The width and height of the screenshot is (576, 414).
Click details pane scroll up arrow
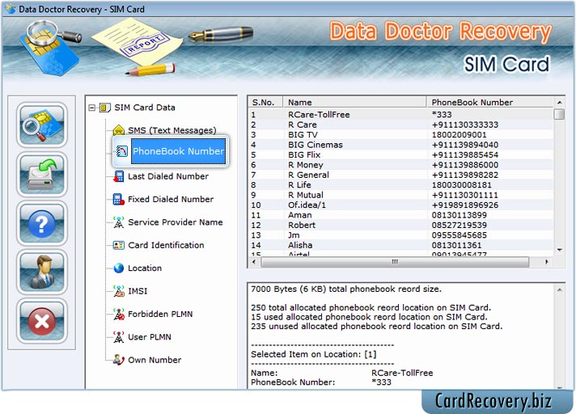[560, 290]
